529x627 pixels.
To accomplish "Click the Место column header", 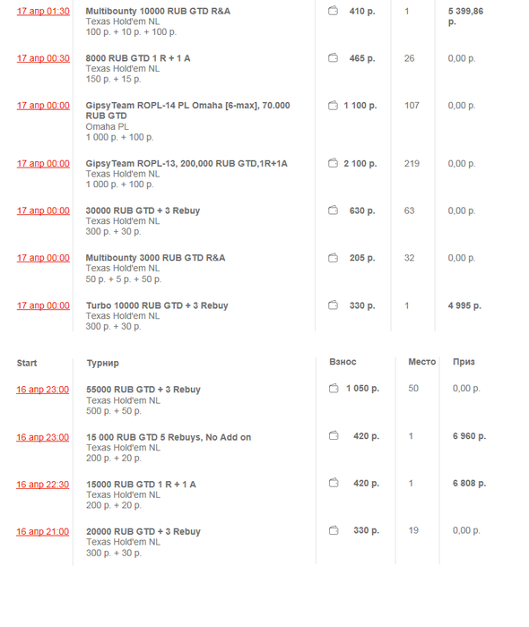I will click(421, 362).
